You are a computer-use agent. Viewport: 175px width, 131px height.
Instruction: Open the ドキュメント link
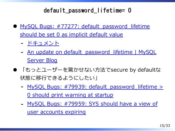pos(43,43)
